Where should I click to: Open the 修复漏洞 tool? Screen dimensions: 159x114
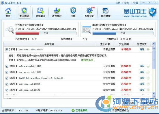tap(41, 12)
